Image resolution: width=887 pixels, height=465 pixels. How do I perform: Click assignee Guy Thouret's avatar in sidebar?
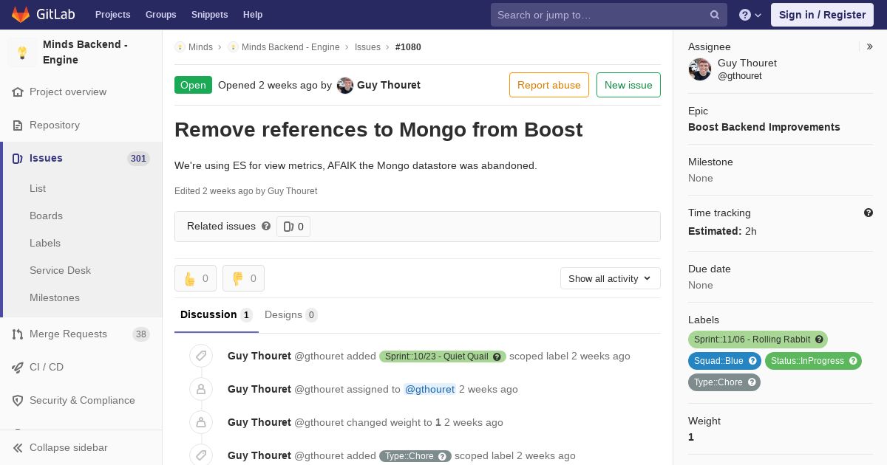700,69
